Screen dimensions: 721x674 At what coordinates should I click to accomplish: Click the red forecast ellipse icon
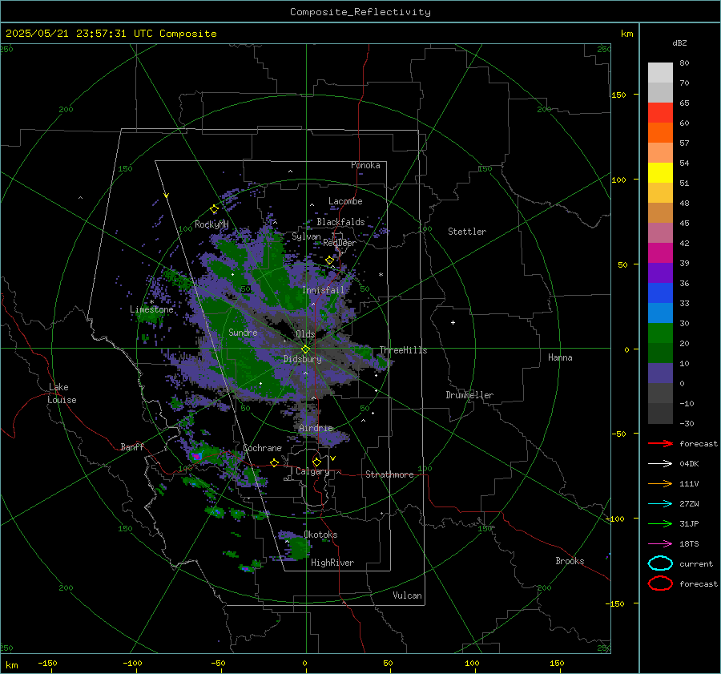[x=660, y=583]
